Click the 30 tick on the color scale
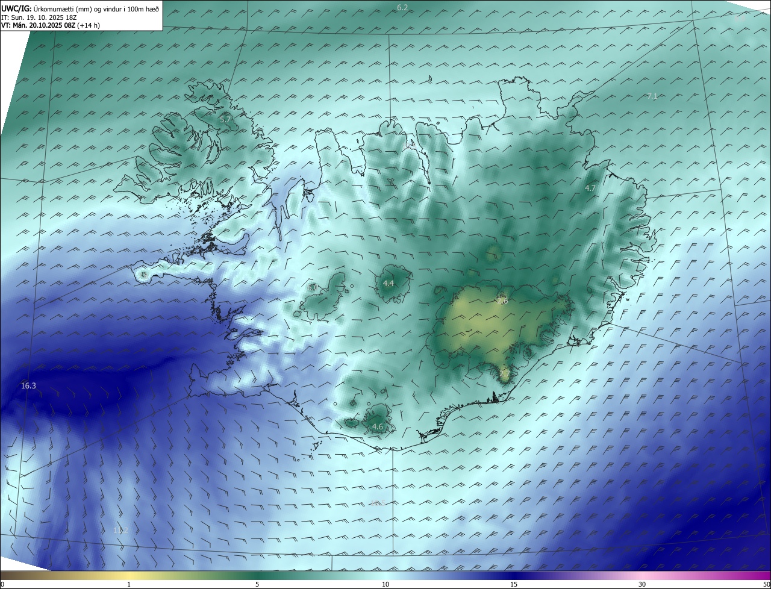Viewport: 771px width, 589px height. pyautogui.click(x=642, y=584)
